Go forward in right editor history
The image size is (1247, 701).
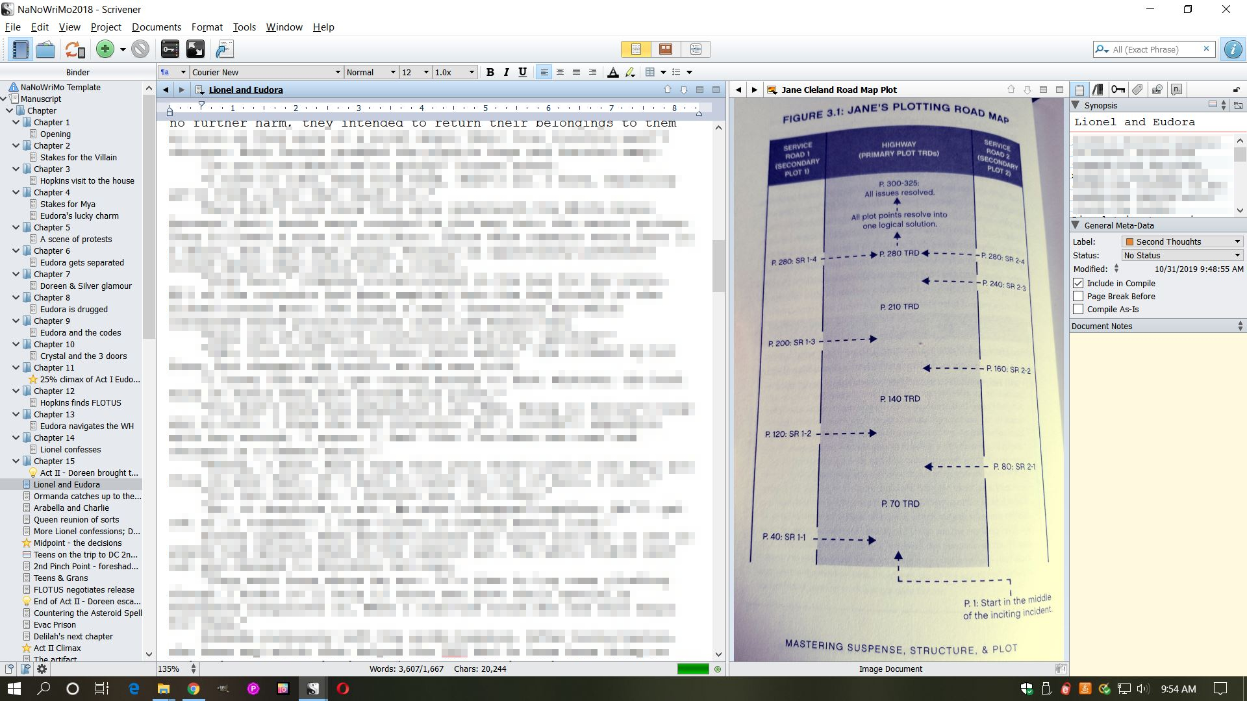[754, 90]
